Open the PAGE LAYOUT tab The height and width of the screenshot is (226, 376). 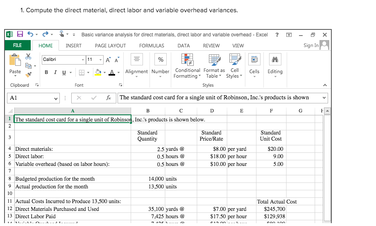click(x=110, y=46)
